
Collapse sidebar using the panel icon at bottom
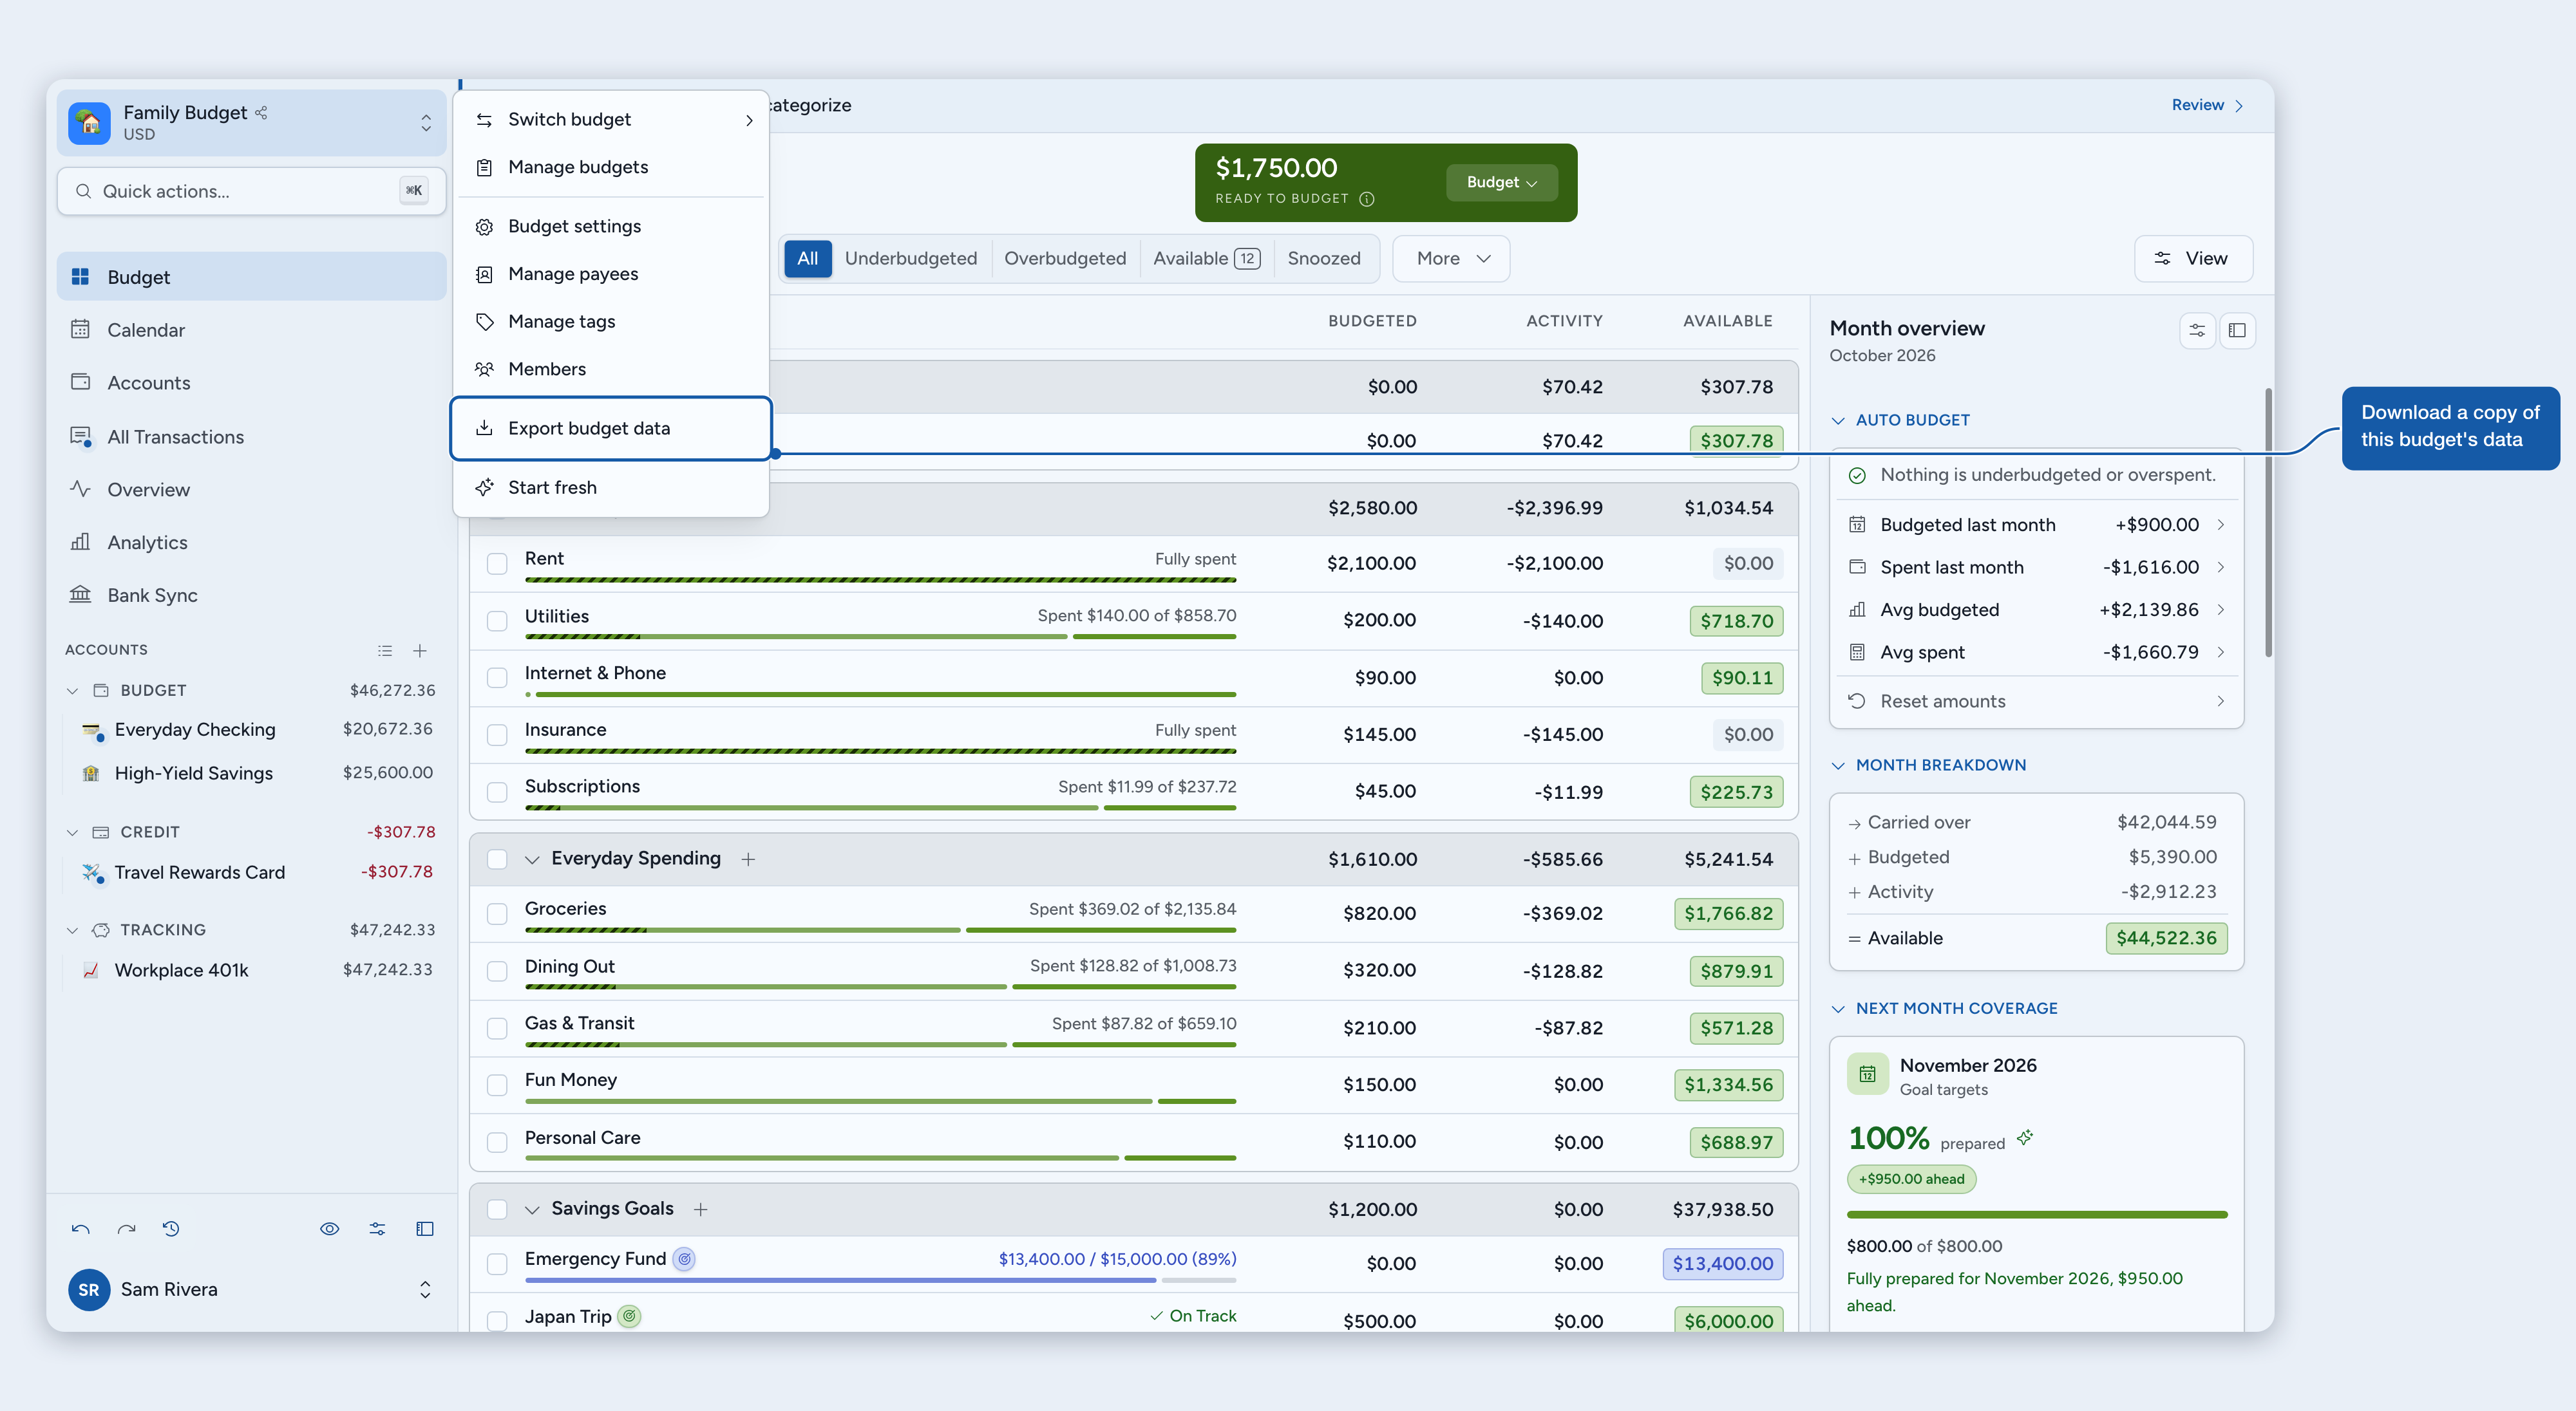point(425,1229)
